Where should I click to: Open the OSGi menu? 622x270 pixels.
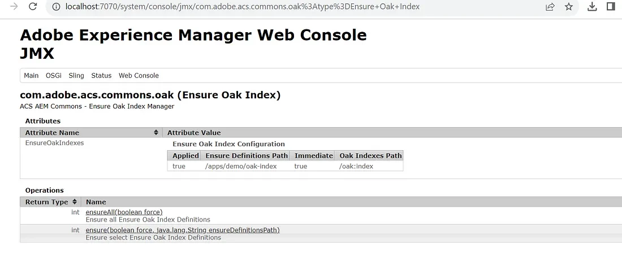54,75
